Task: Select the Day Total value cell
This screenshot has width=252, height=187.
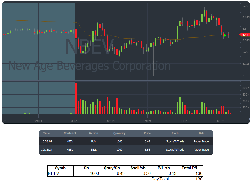Action: pyautogui.click(x=190, y=179)
